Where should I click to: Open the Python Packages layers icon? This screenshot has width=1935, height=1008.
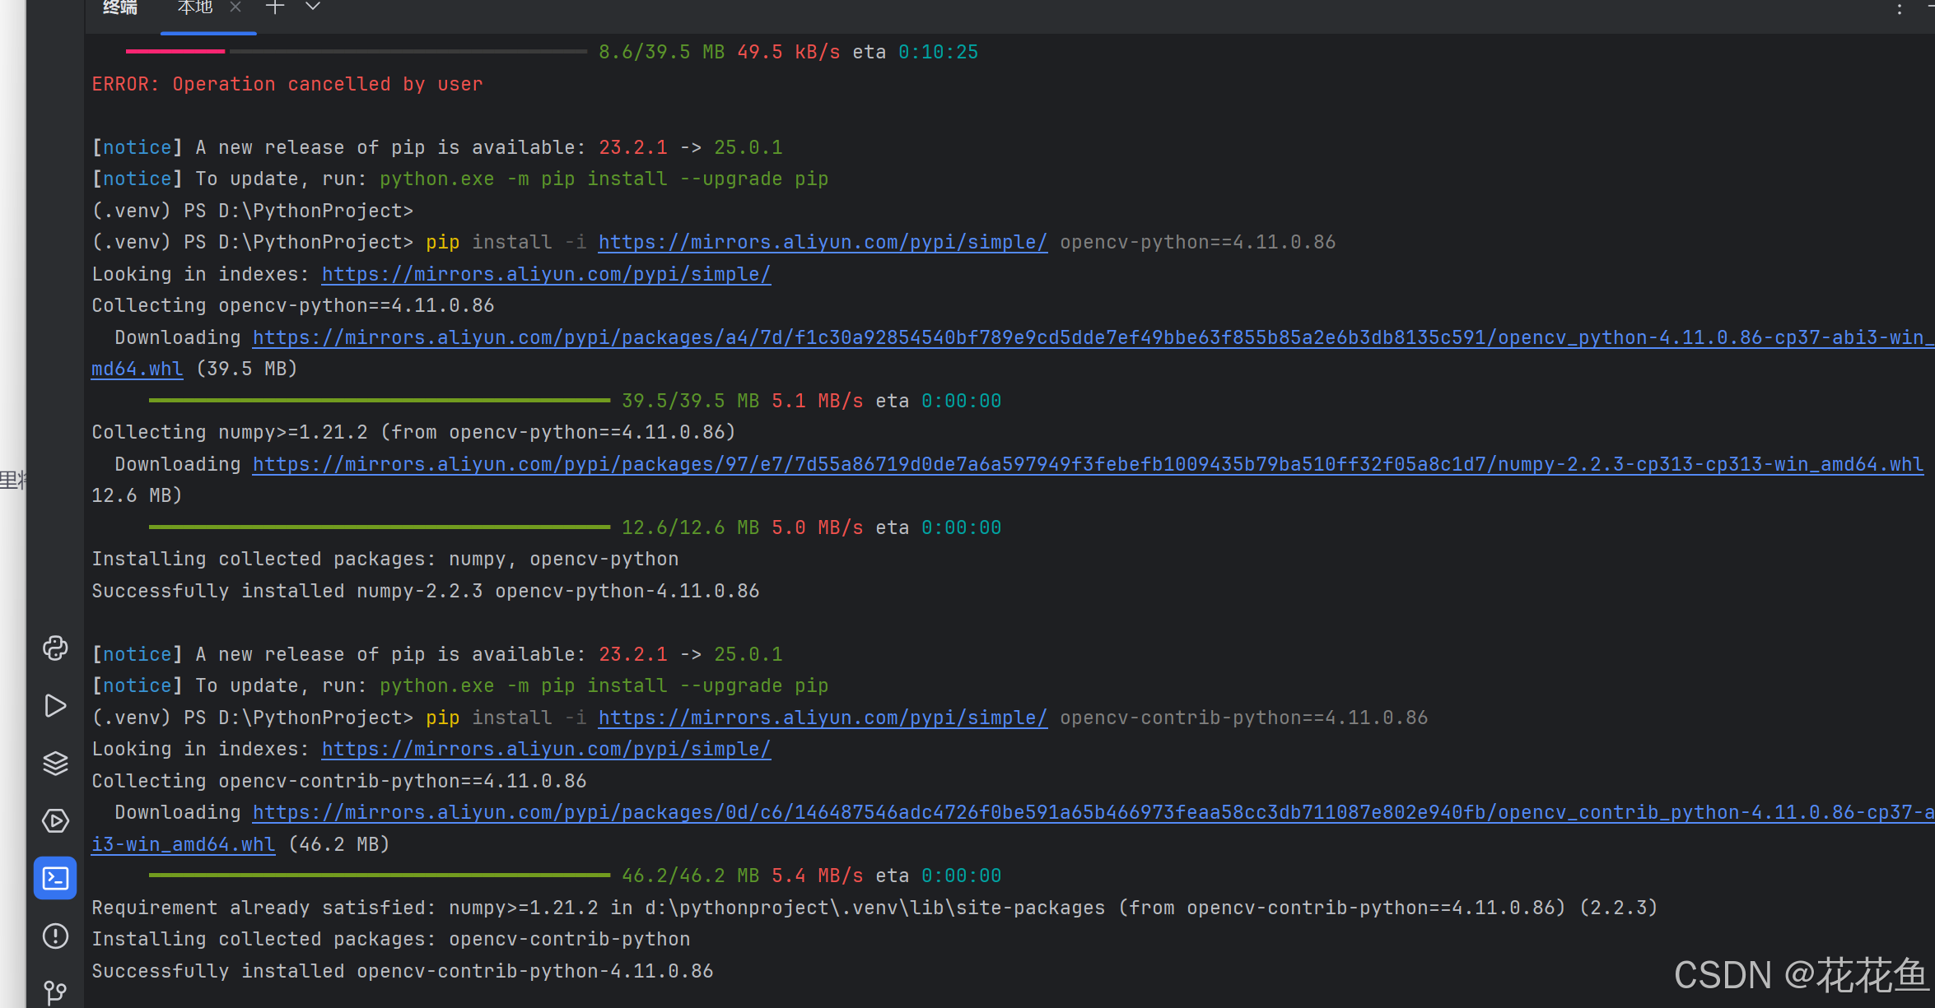point(55,764)
